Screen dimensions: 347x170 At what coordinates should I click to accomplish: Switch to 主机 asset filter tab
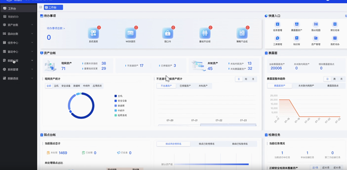pyautogui.click(x=56, y=86)
